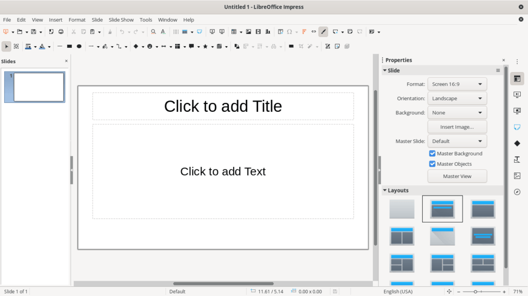Open the Orientation dropdown showing Landscape
528x296 pixels.
457,98
